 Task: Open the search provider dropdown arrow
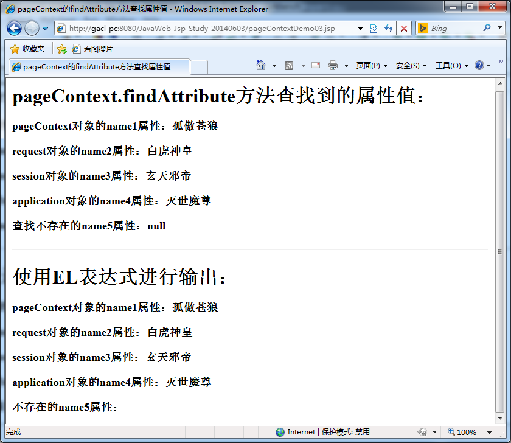coord(499,28)
